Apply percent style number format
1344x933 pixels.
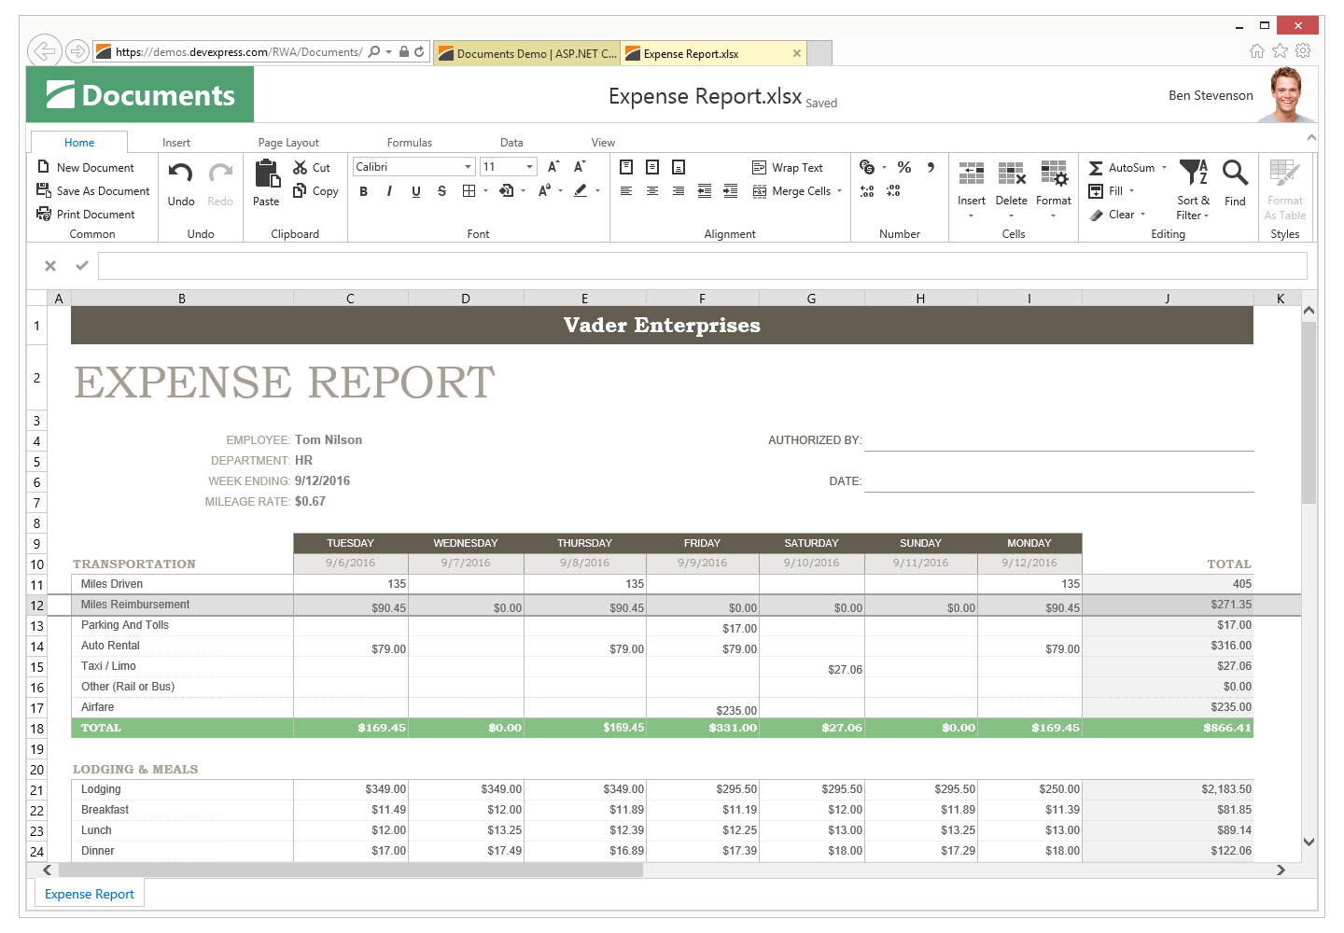pyautogui.click(x=903, y=168)
